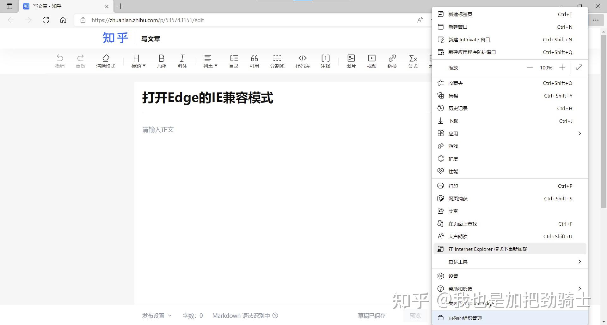Click the Zhihu 知乎 logo
Image resolution: width=607 pixels, height=325 pixels.
(x=115, y=38)
